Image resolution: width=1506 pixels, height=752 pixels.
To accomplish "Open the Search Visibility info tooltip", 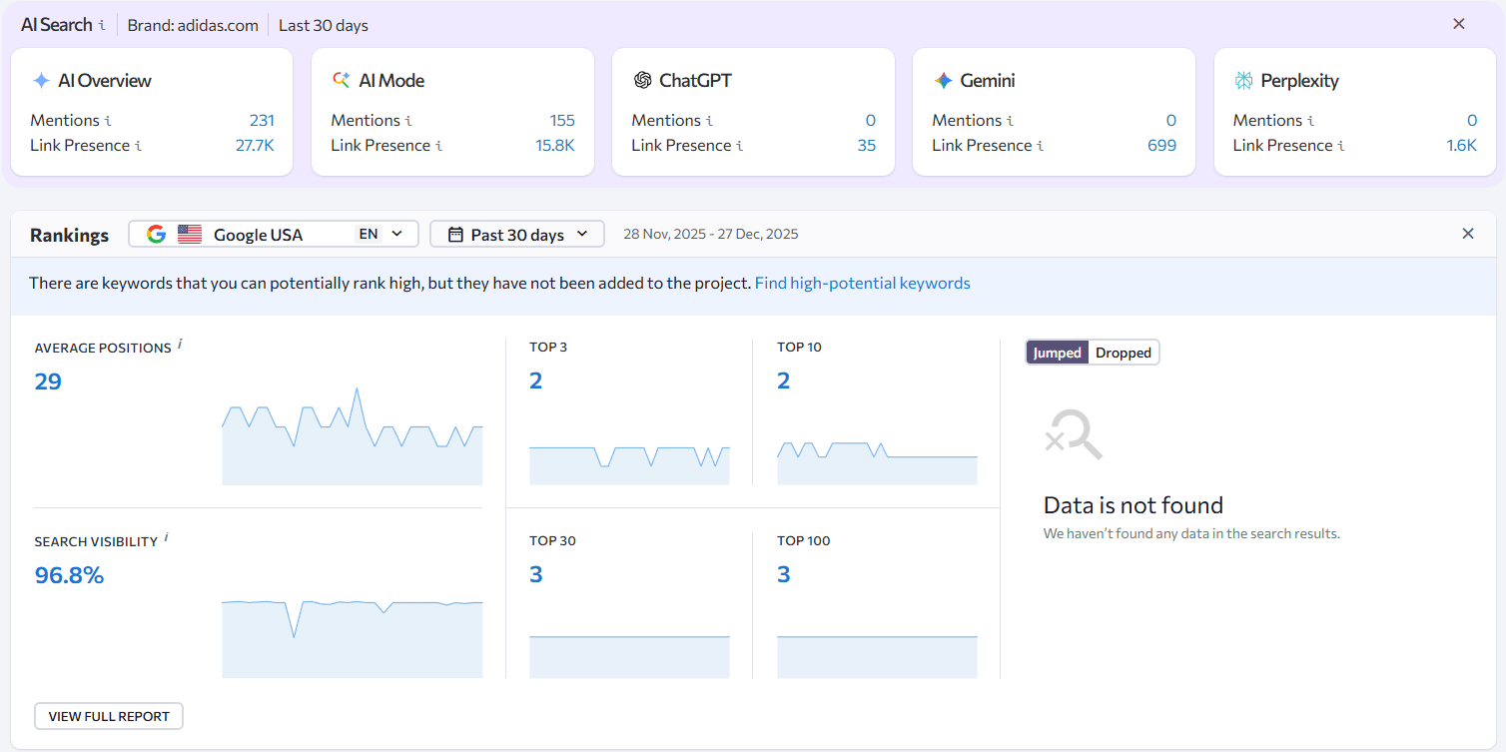I will coord(168,535).
